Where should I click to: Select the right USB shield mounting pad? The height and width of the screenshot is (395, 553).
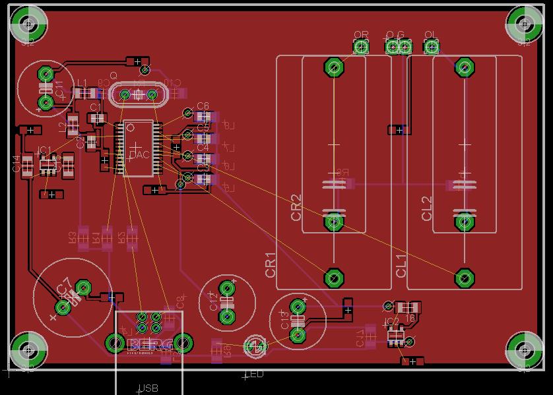(x=183, y=343)
